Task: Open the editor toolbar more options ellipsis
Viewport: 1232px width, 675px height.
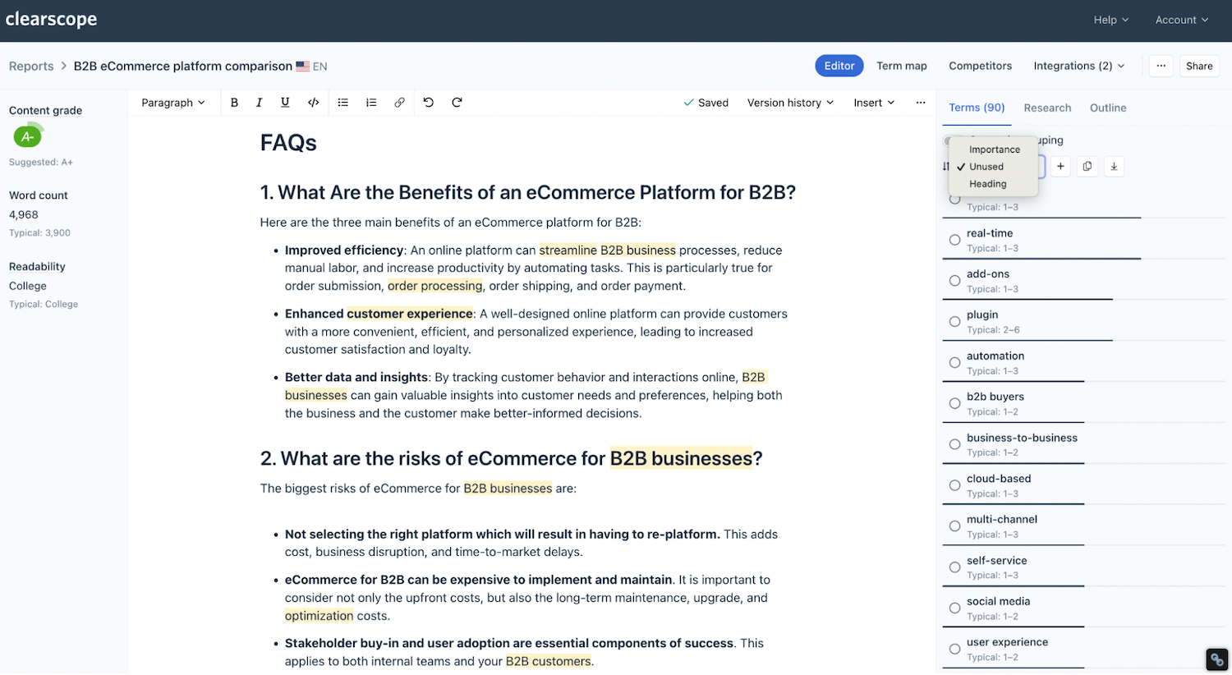Action: (x=921, y=103)
